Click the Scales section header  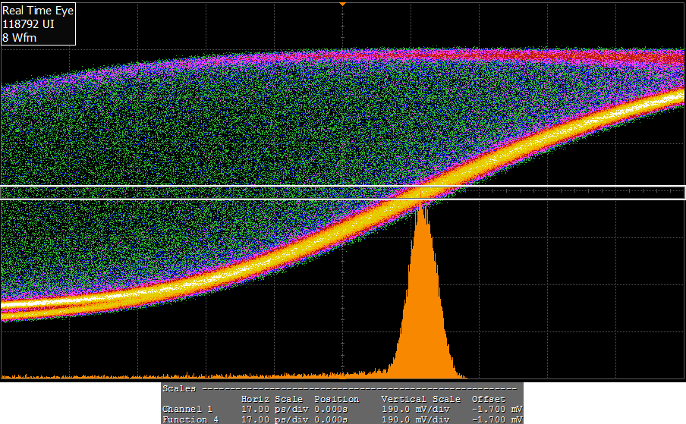[x=179, y=388]
